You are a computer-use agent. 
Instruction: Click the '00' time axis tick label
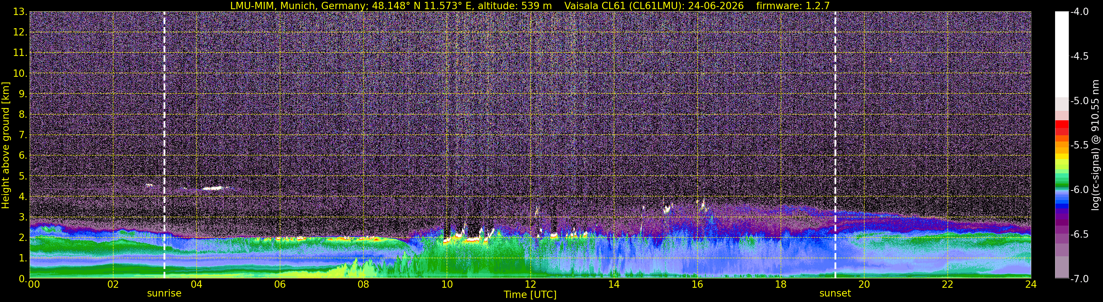click(34, 284)
